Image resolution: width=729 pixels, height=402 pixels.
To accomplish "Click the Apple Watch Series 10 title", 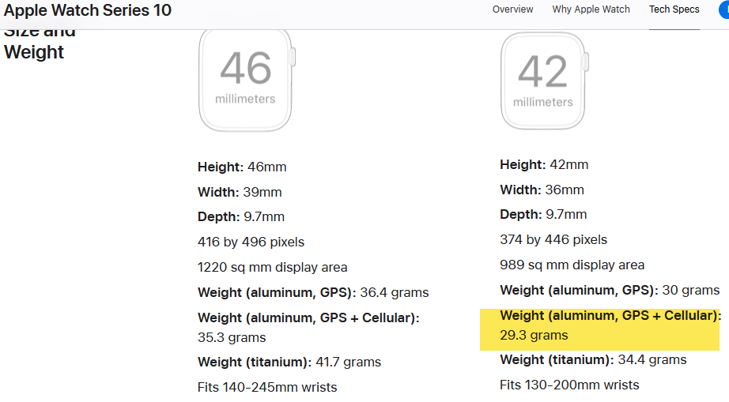I will (88, 10).
